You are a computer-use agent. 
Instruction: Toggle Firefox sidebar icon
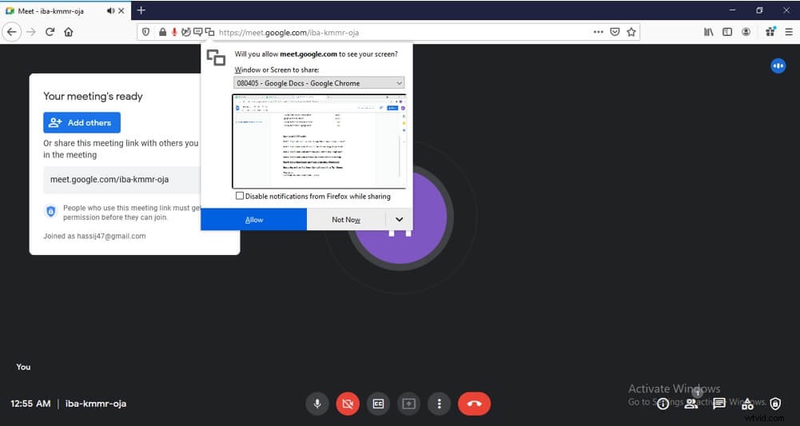coord(727,32)
